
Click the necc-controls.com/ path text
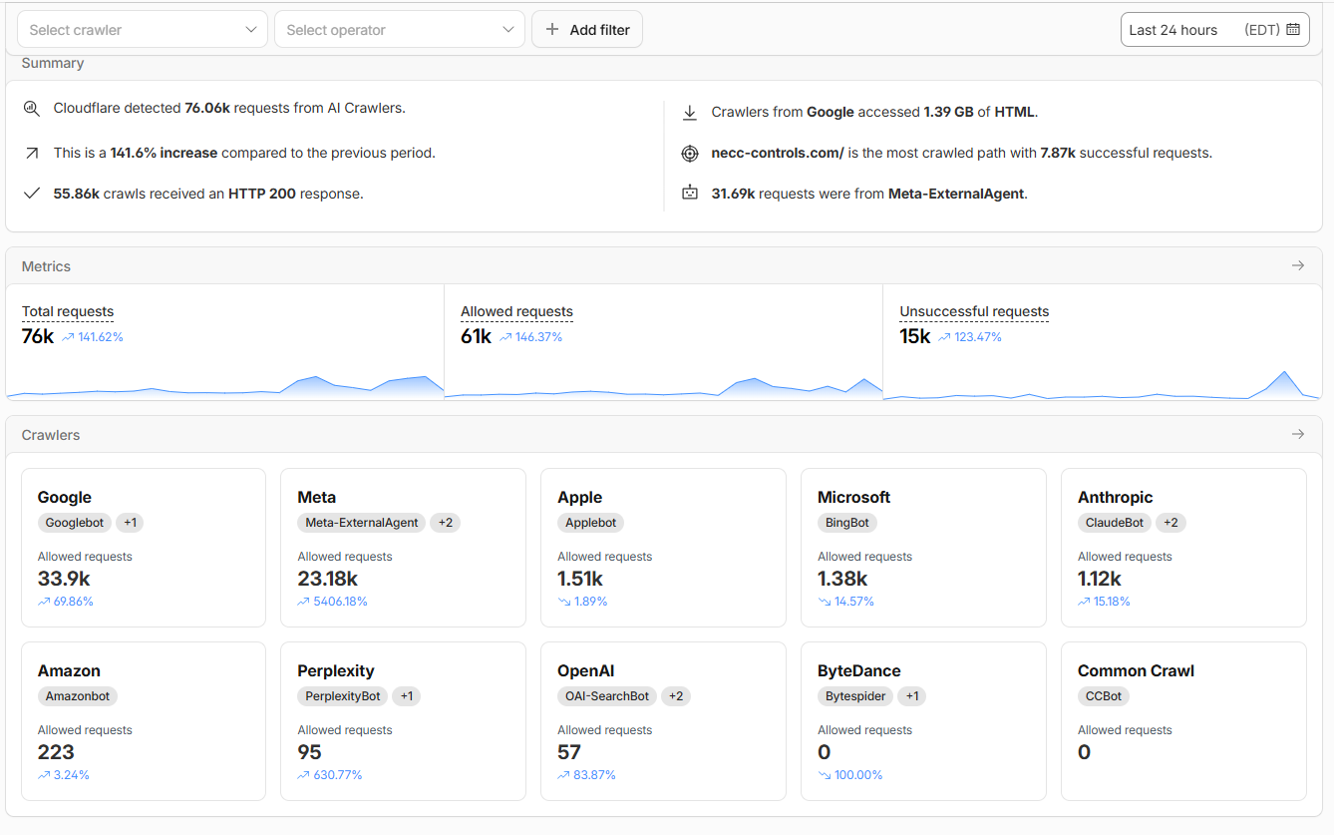tap(778, 153)
